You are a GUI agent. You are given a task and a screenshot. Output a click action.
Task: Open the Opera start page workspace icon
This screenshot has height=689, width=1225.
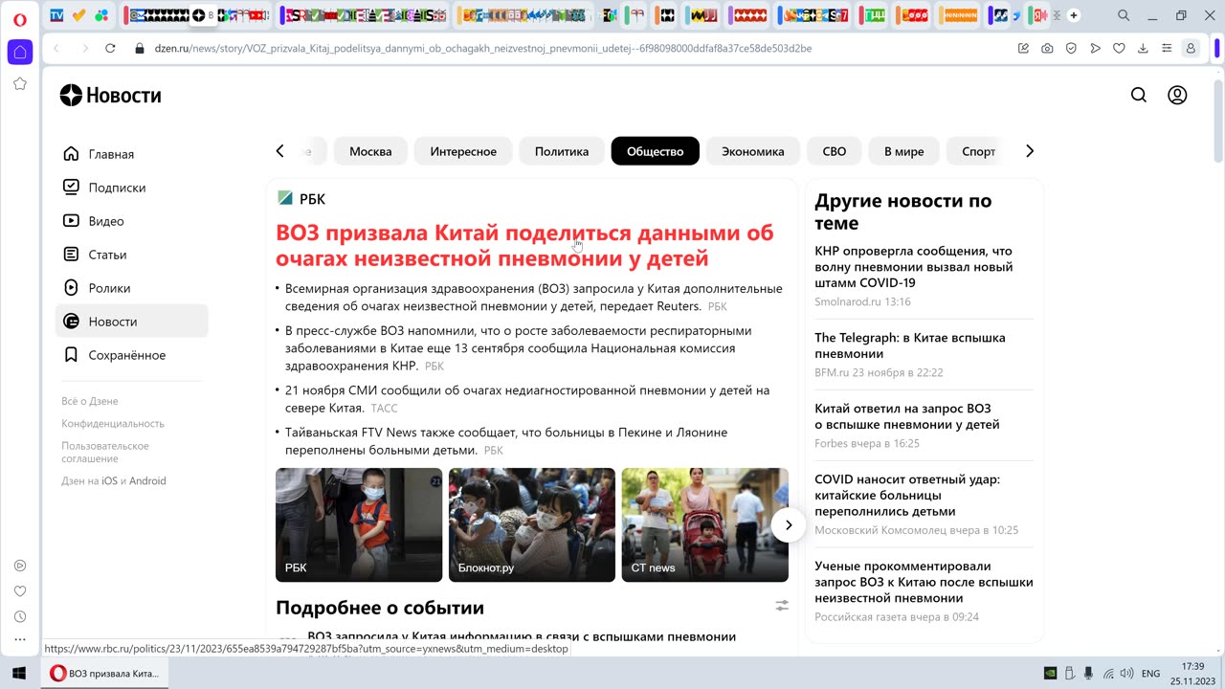20,53
